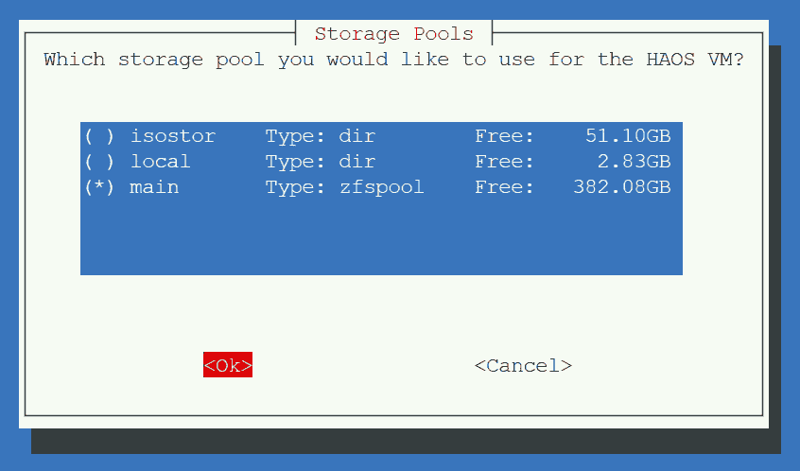Click the dir type in local row
The height and width of the screenshot is (471, 800).
point(357,162)
